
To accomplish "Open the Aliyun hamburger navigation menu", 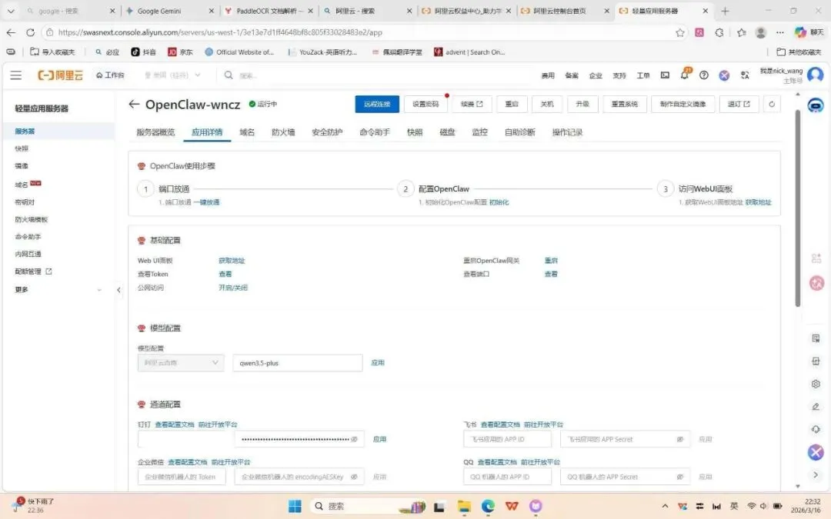I will coord(16,75).
